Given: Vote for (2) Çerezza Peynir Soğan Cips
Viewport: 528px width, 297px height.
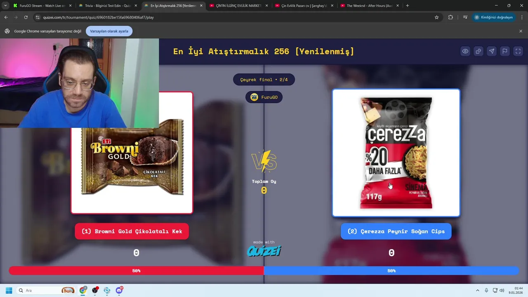Looking at the screenshot, I should click(x=396, y=231).
